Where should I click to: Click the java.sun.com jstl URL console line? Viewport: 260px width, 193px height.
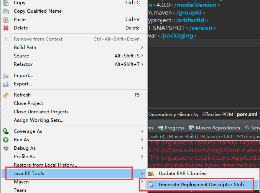204,150
